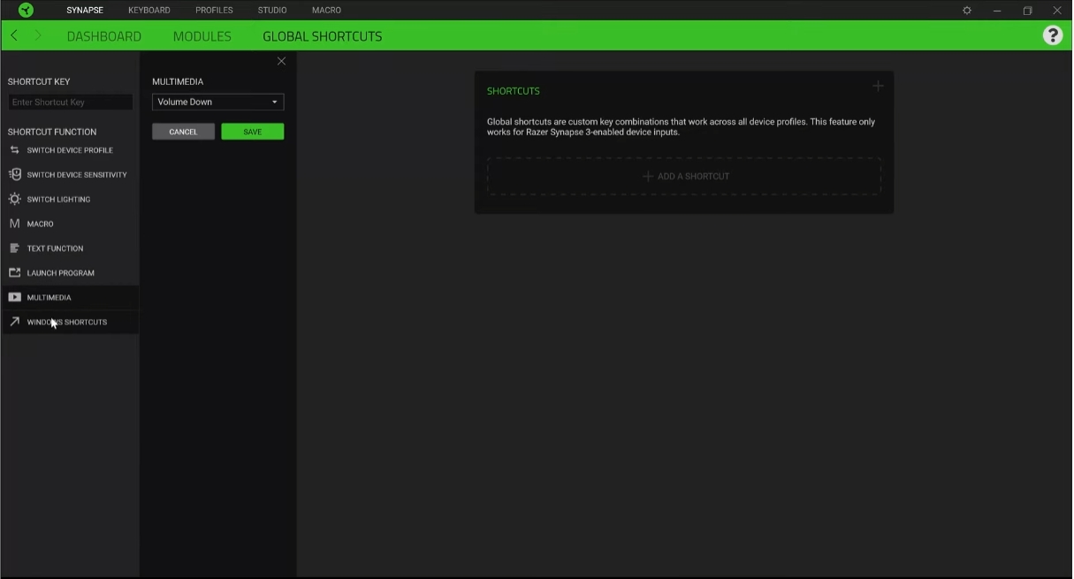Click the Switch Lighting sun icon

coord(14,199)
